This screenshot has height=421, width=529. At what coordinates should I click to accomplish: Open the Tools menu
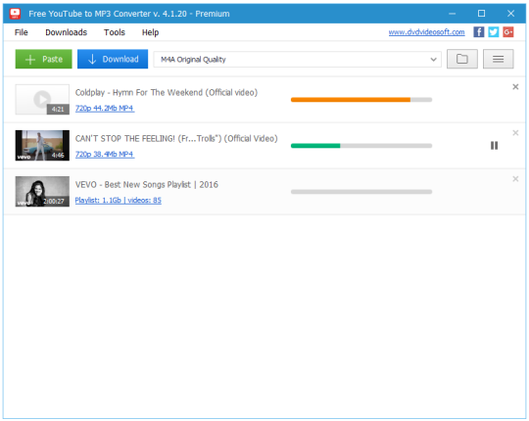pyautogui.click(x=115, y=32)
